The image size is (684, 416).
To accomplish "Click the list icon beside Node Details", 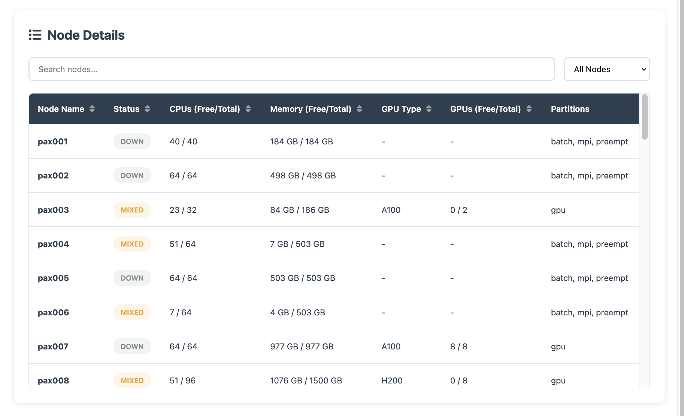I will (x=35, y=35).
